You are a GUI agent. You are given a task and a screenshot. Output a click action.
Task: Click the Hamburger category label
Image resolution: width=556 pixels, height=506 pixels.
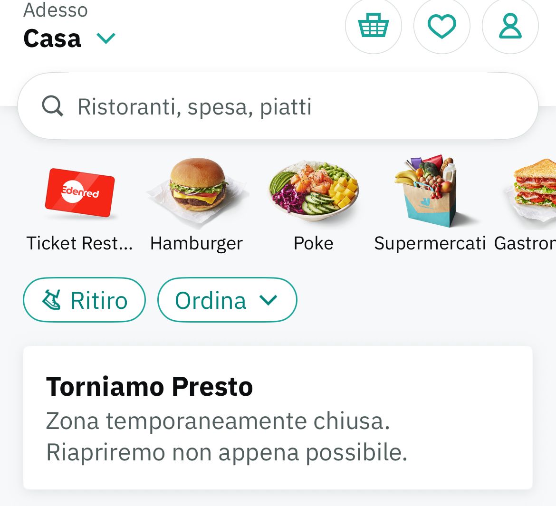pyautogui.click(x=196, y=243)
